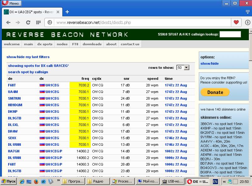Click the network tray icon
The width and height of the screenshot is (252, 186).
[230, 182]
